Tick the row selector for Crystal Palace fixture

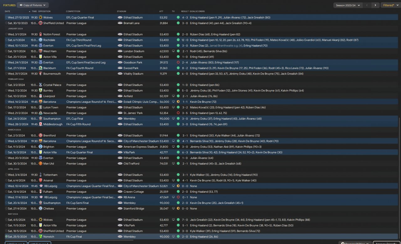tap(6, 85)
